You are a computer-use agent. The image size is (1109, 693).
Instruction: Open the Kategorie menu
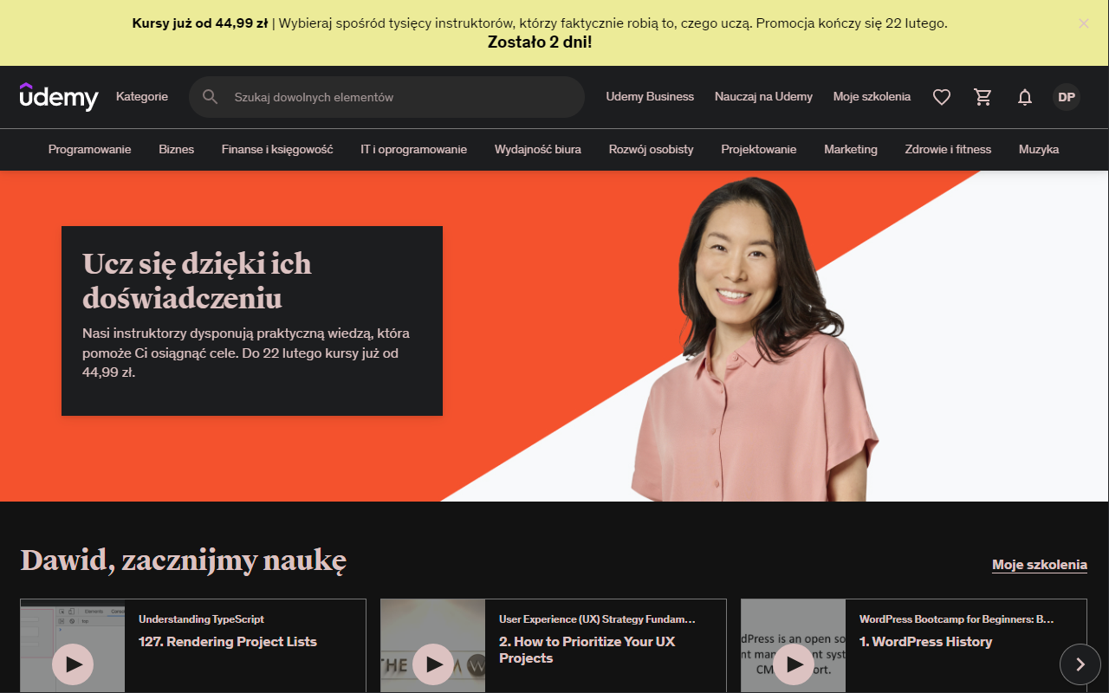pos(142,97)
